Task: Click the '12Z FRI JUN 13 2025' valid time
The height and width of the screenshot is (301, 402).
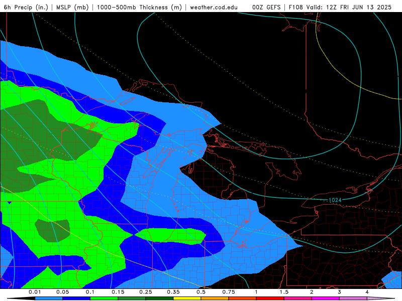Action: pyautogui.click(x=359, y=7)
